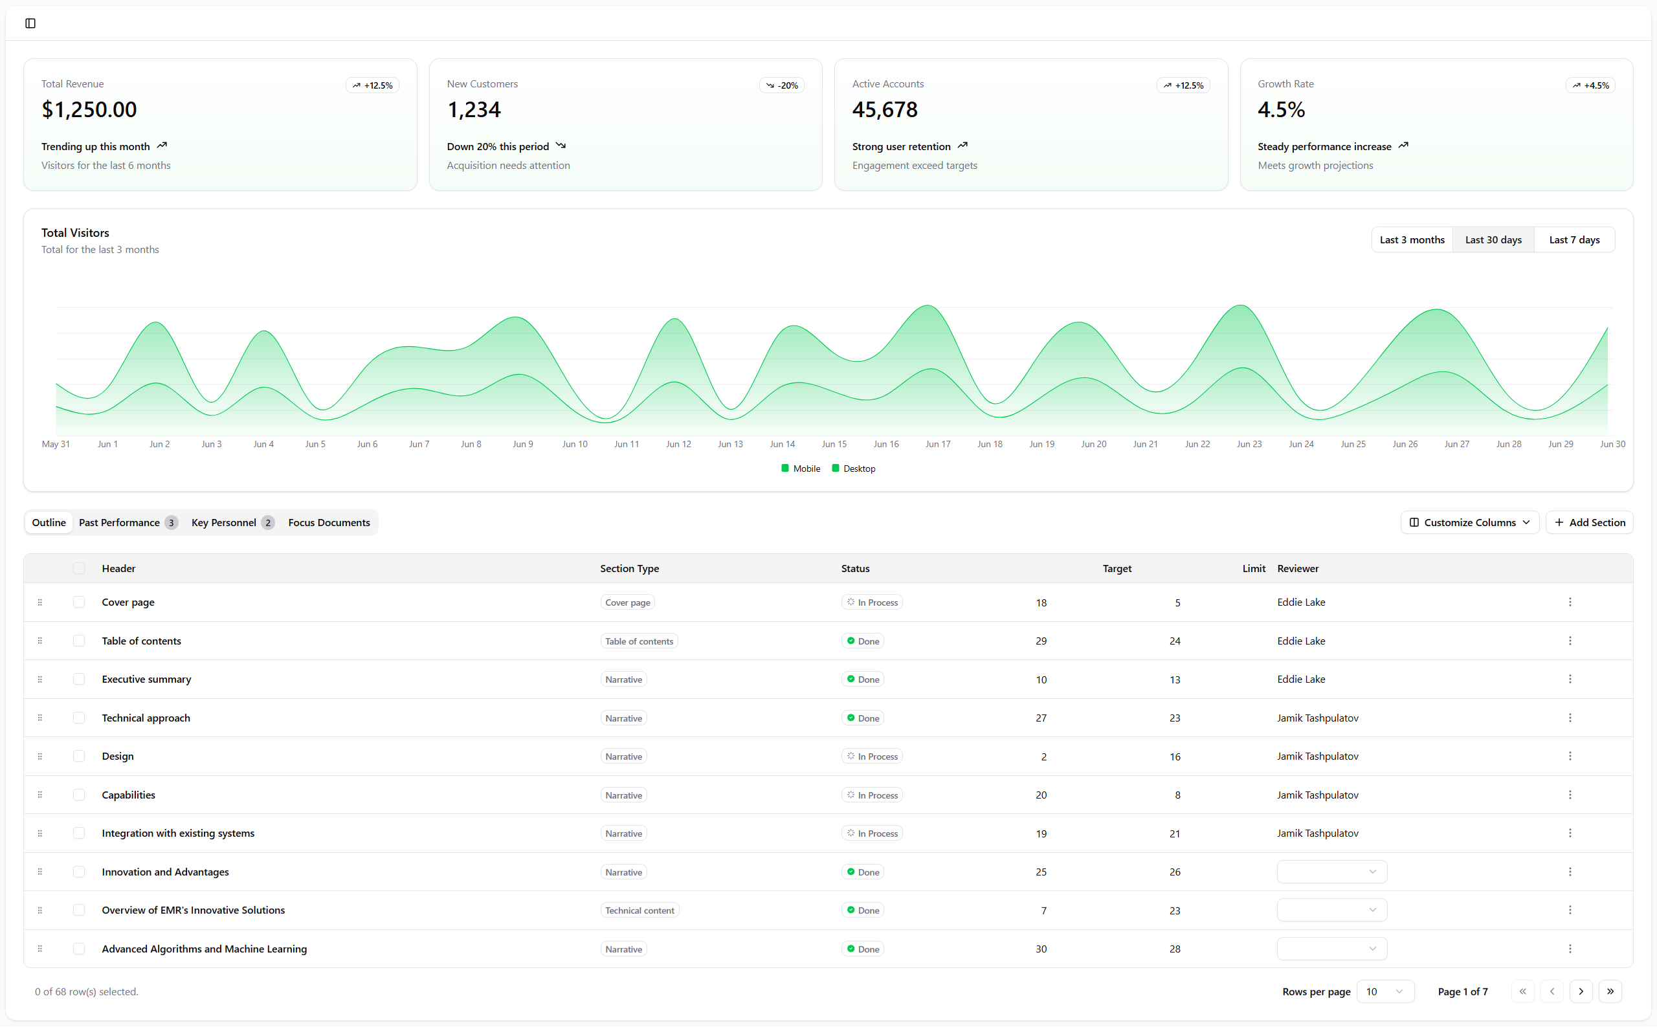Go to the next page arrow
1657x1027 pixels.
[x=1581, y=991]
